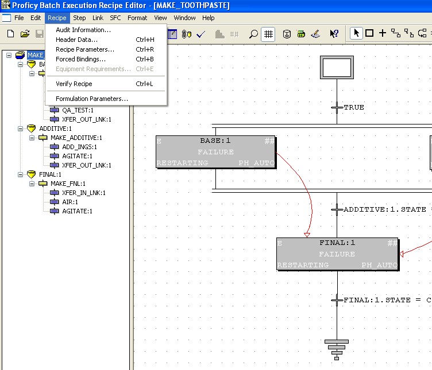
Task: Click the Save disk icon
Action: point(40,34)
